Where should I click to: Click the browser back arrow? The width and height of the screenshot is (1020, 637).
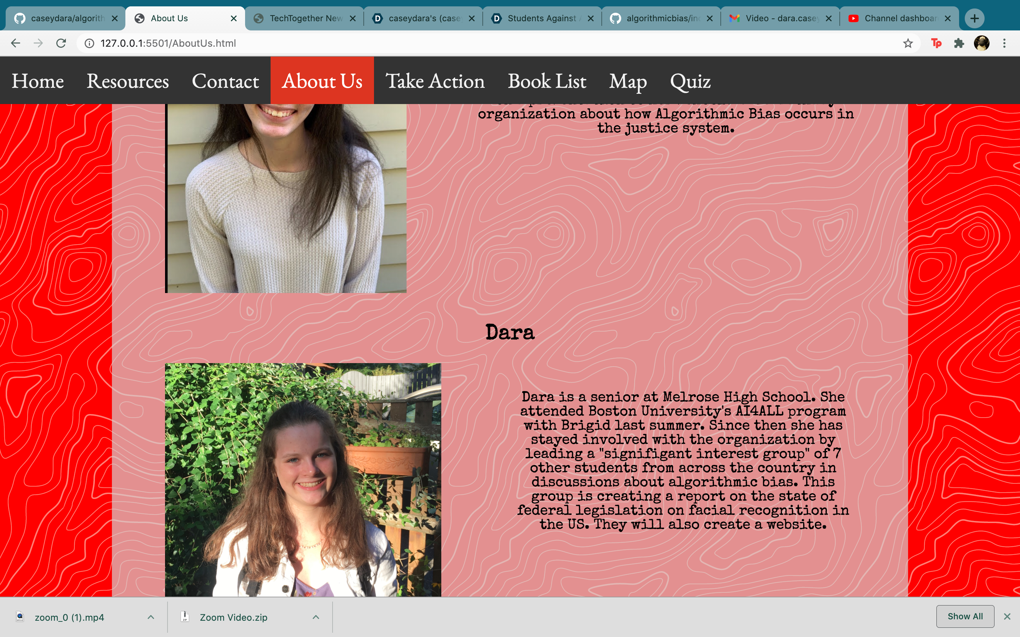click(16, 43)
